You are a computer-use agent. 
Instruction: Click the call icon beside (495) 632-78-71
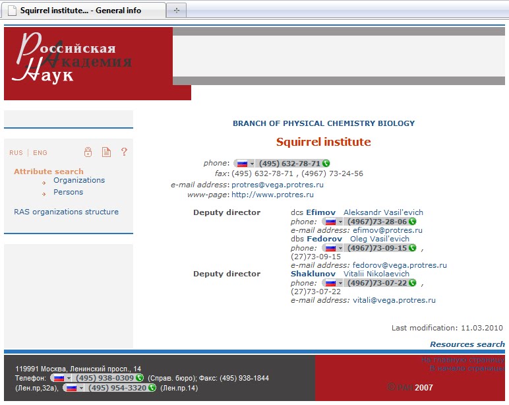coord(326,164)
